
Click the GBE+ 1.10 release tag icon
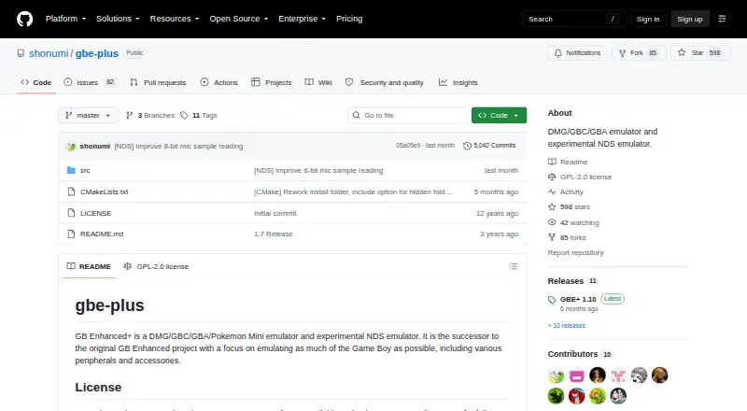[552, 300]
